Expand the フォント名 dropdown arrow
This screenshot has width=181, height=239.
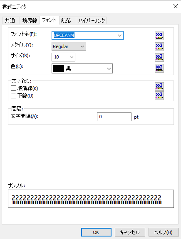tap(120, 36)
